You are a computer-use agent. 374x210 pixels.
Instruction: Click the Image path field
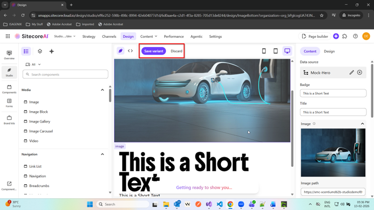[x=333, y=192]
